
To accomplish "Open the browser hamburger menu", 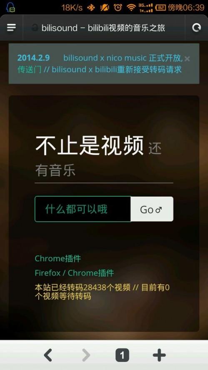I will pos(11,27).
